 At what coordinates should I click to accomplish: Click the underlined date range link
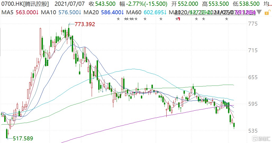(x=215, y=12)
